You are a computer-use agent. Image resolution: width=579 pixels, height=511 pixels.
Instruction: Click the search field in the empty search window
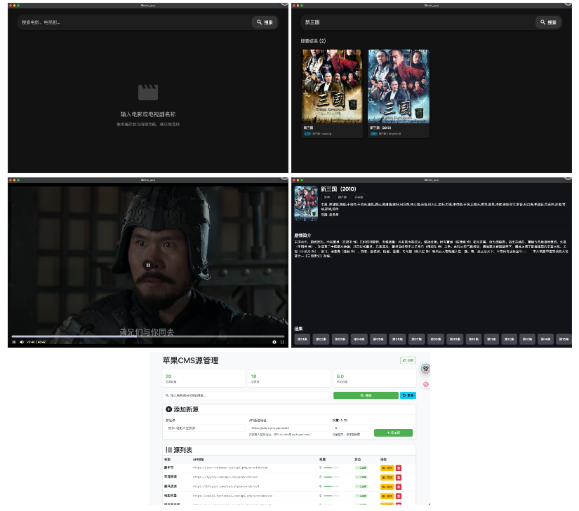point(135,22)
